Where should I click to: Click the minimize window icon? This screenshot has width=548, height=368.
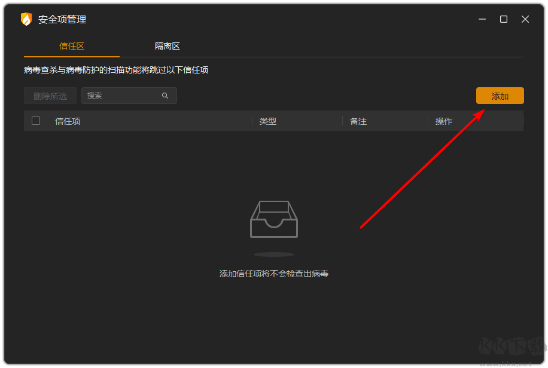click(x=482, y=19)
